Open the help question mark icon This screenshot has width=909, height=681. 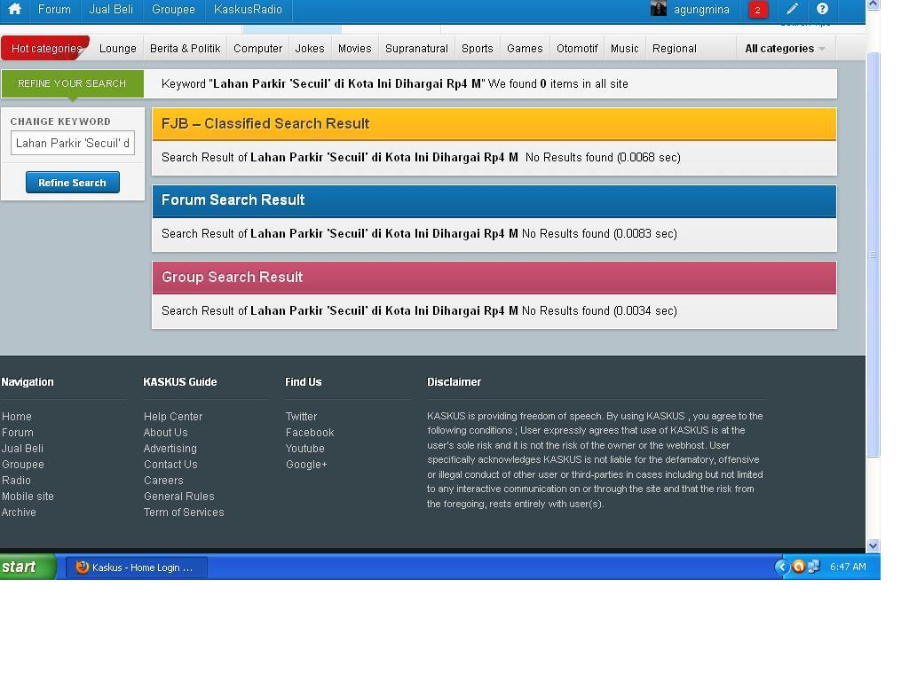point(822,9)
